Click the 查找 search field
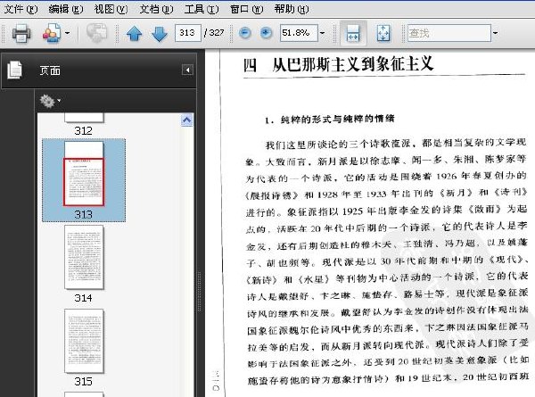The image size is (535, 397). point(449,33)
